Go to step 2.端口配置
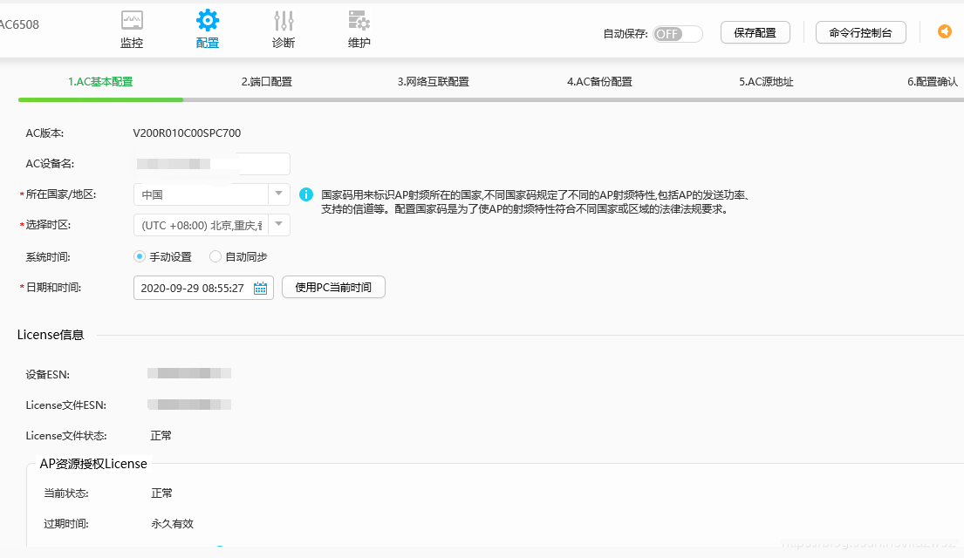The width and height of the screenshot is (964, 558). tap(267, 82)
